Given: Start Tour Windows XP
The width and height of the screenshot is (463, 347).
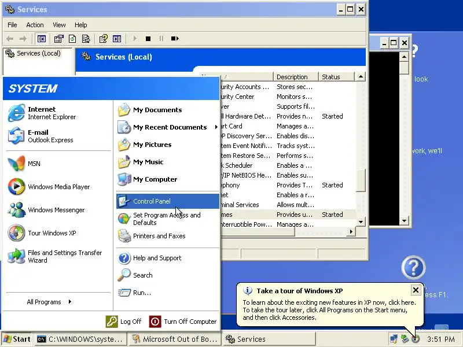Looking at the screenshot, I should click(58, 233).
